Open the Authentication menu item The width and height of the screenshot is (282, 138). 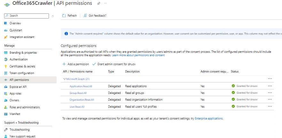pos(19,59)
